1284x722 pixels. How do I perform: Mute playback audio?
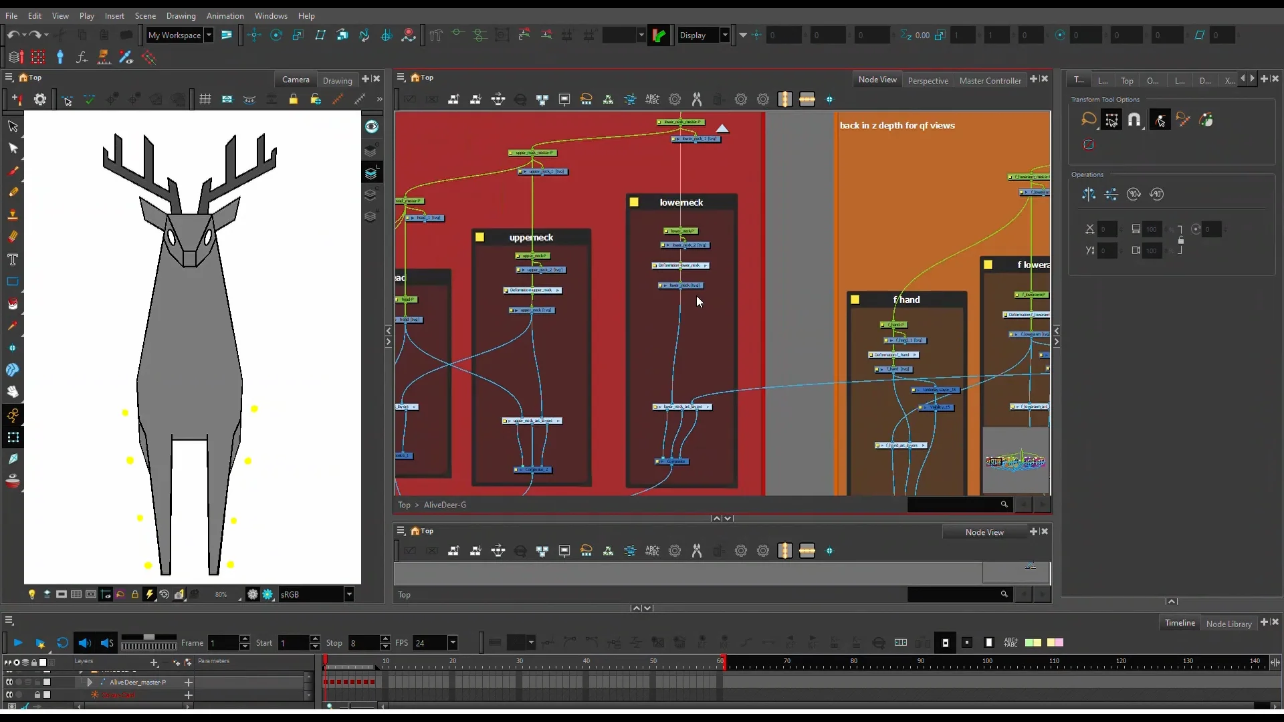[84, 642]
